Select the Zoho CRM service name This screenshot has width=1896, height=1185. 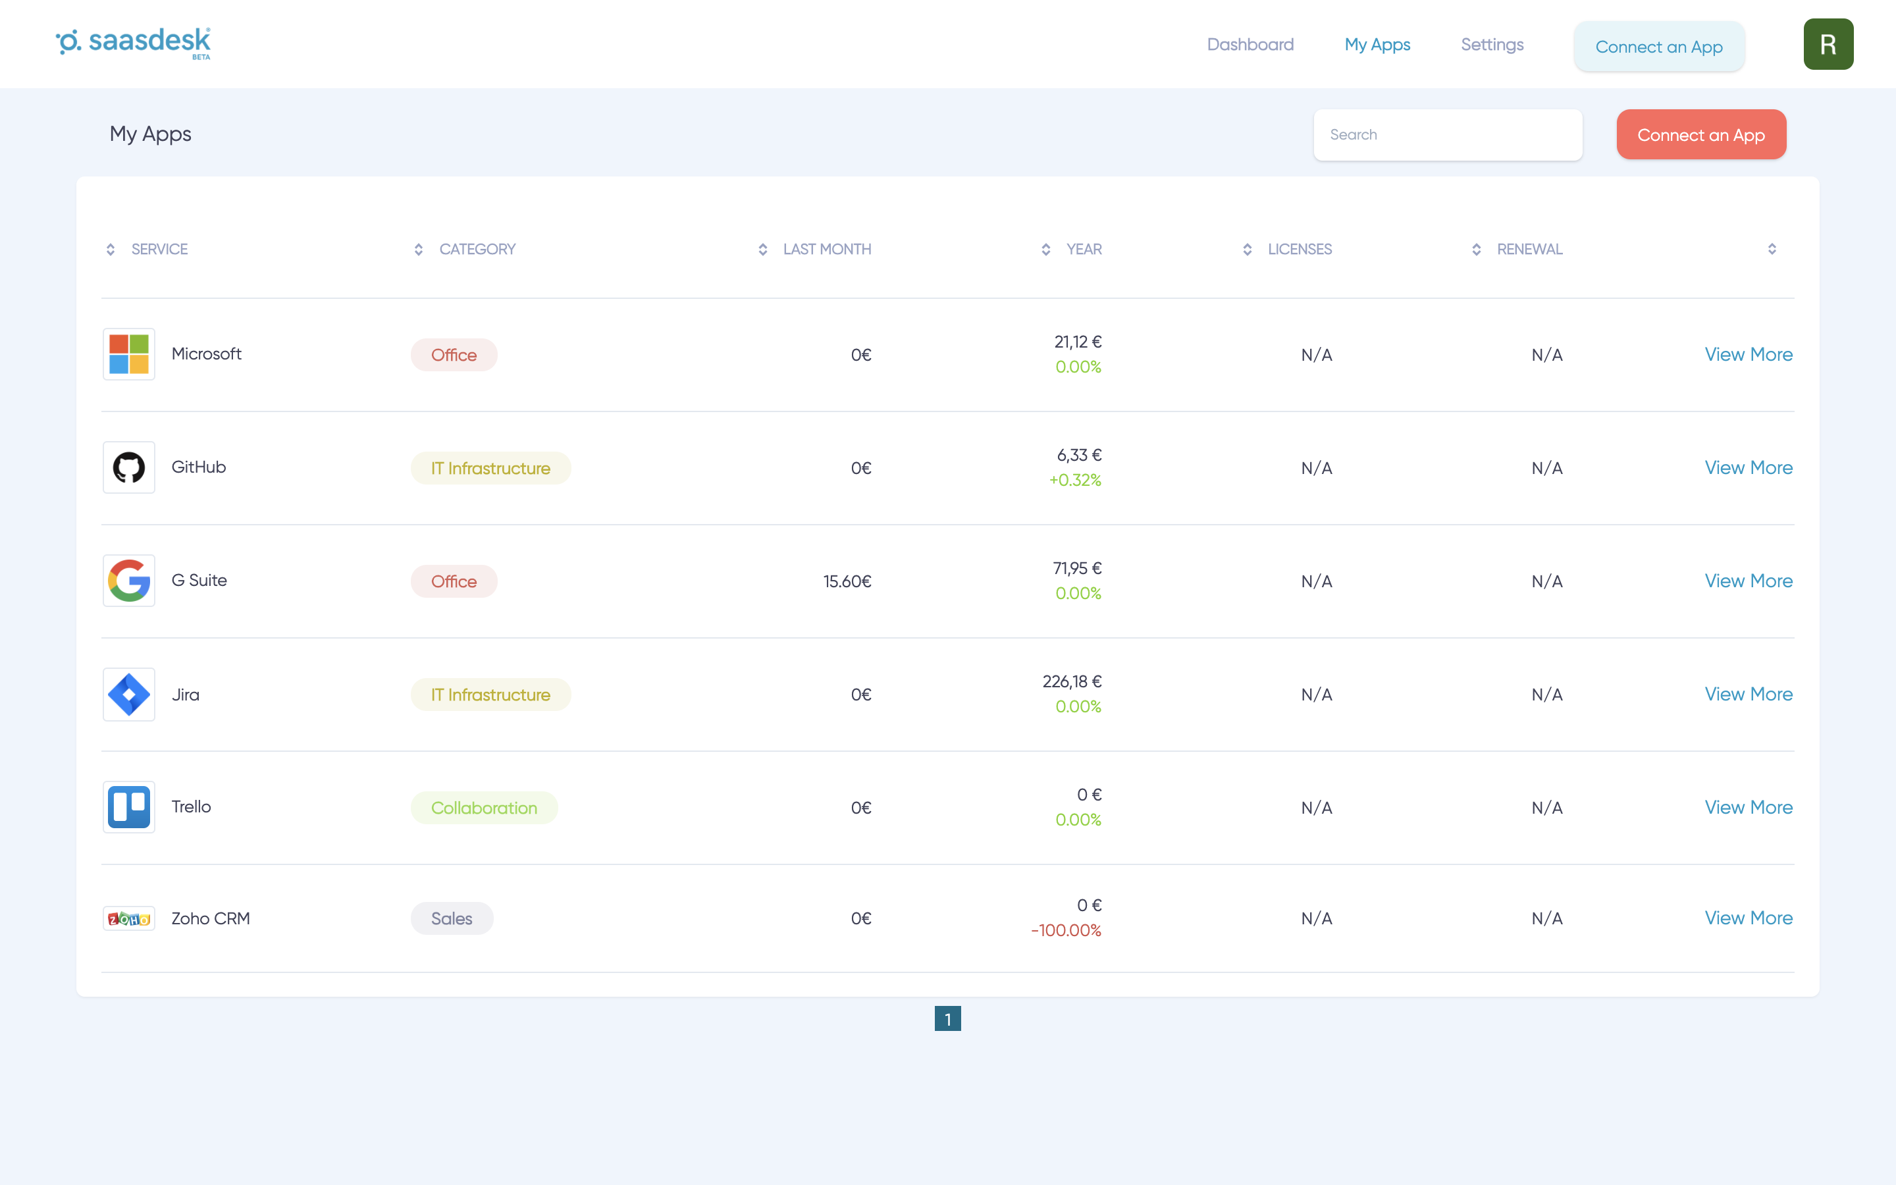(x=210, y=918)
